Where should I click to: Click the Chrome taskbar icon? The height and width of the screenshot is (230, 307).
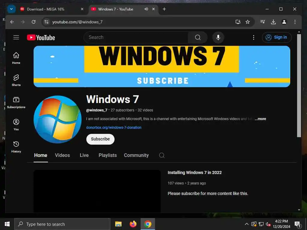click(x=148, y=224)
